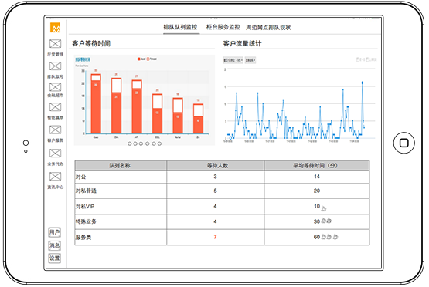Viewport: 429px width, 287px height.
Task: Click the 业务代办 sidebar icon
Action: pos(55,154)
